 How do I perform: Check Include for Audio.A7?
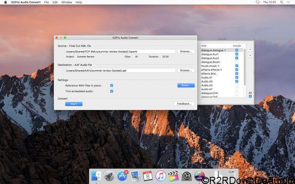point(237,89)
